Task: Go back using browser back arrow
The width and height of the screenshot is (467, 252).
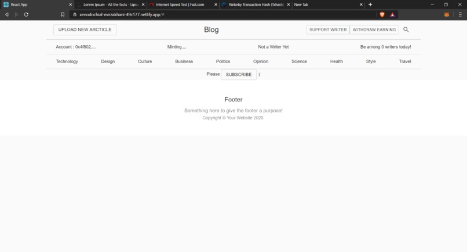Action: tap(6, 14)
